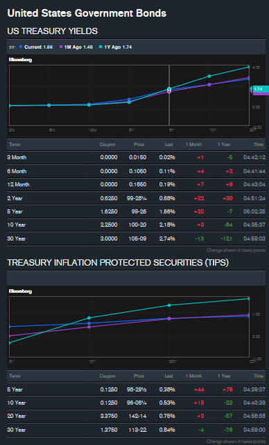Screen dimensions: 269x445
Task: Click the teal 1Y Ago legend swatch
Action: pyautogui.click(x=101, y=47)
